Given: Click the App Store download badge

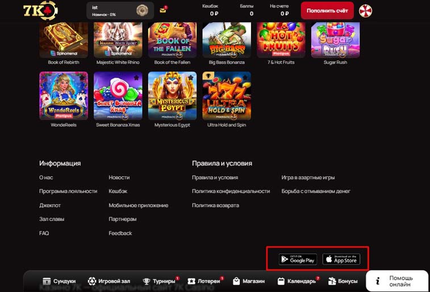Looking at the screenshot, I should 341,259.
